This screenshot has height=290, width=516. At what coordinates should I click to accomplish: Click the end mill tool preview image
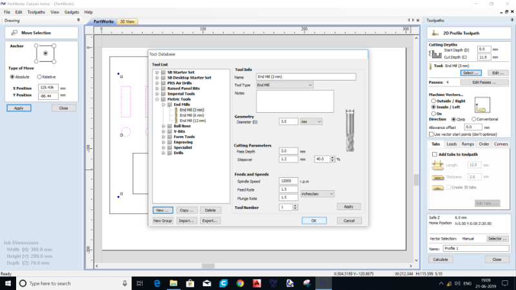(x=350, y=130)
